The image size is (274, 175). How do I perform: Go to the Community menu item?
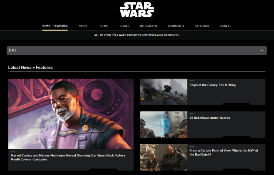[176, 26]
